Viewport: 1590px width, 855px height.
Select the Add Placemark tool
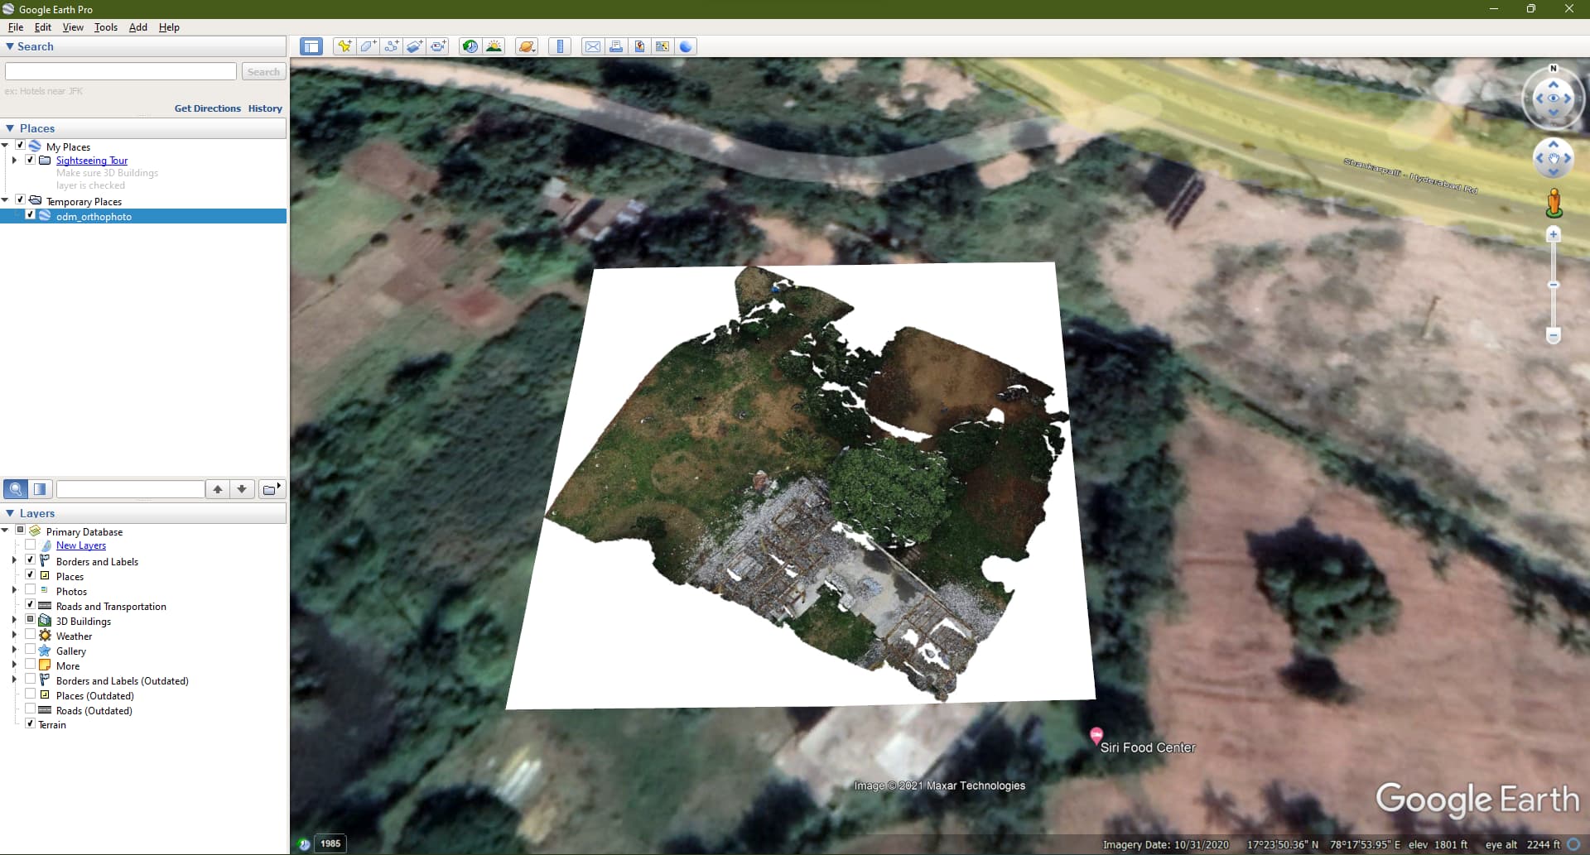click(x=344, y=46)
